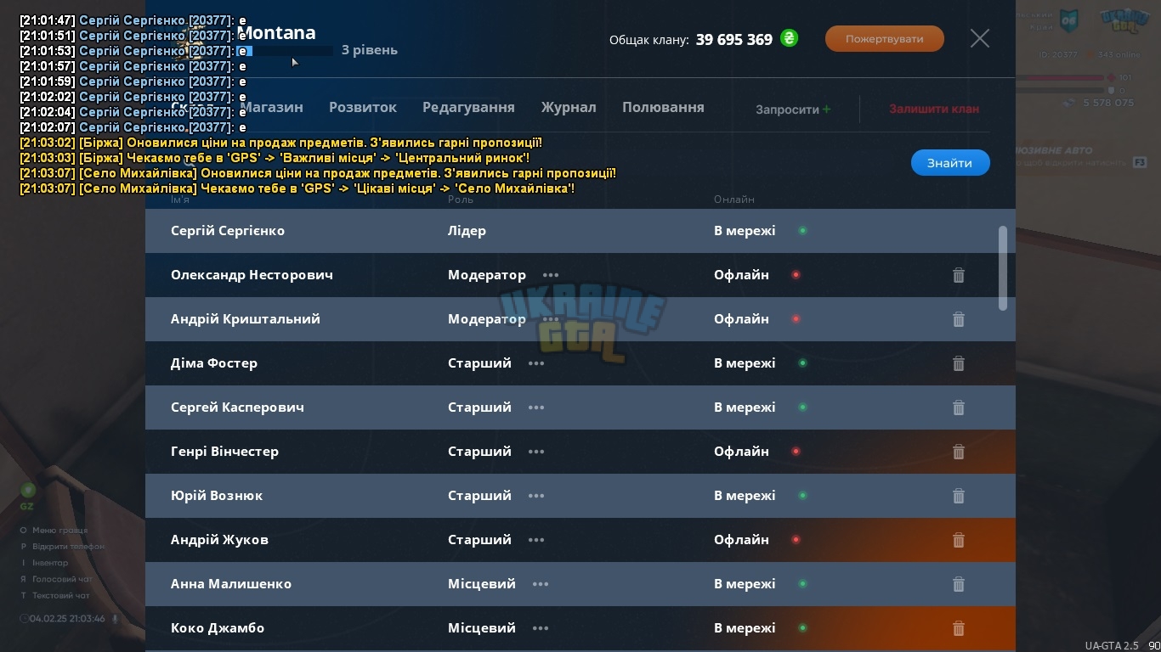1161x652 pixels.
Task: Click member name Сергей Касперович
Action: click(237, 407)
